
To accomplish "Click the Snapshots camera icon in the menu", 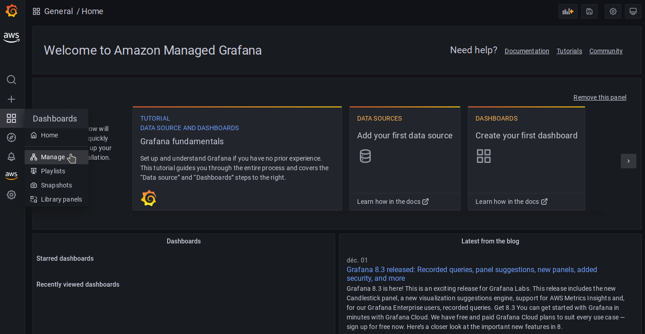I will click(34, 185).
